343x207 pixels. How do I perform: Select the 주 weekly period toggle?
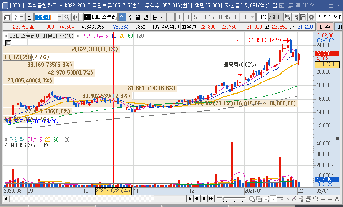130,17
